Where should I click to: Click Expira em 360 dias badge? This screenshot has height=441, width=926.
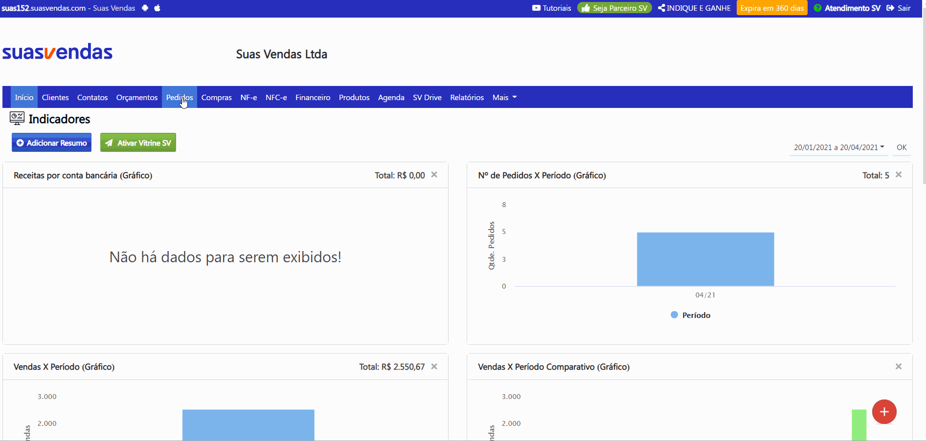[772, 8]
